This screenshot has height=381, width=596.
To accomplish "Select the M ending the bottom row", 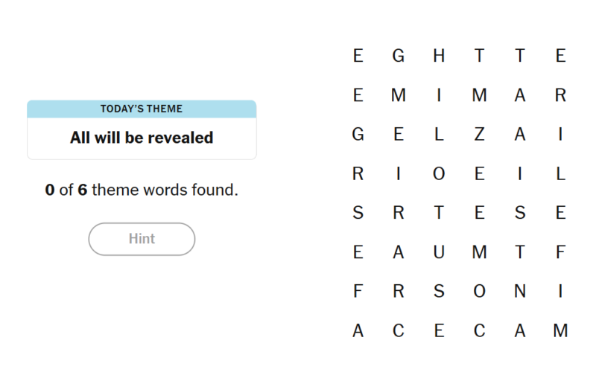I will pos(561,331).
